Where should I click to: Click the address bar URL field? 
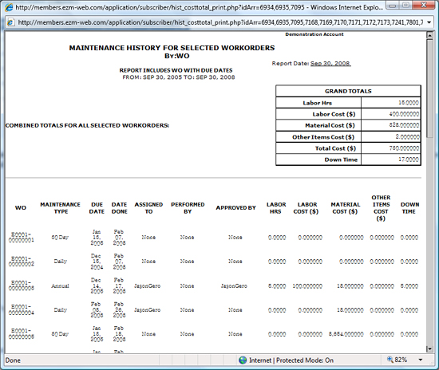220,22
